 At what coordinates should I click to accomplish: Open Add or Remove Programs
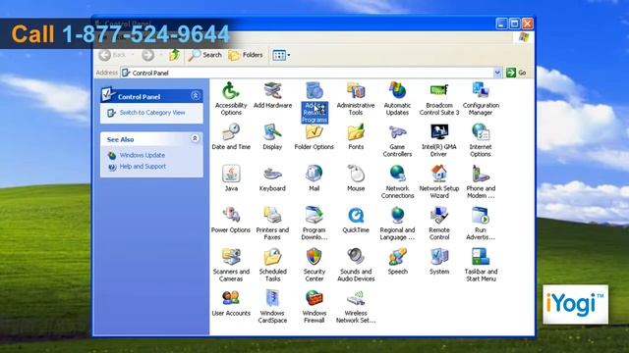pyautogui.click(x=314, y=102)
